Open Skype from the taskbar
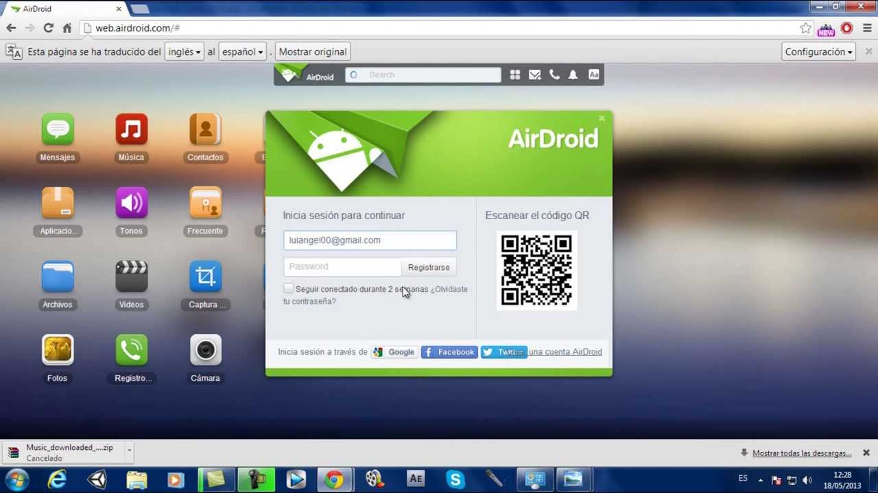This screenshot has height=493, width=878. tap(455, 479)
